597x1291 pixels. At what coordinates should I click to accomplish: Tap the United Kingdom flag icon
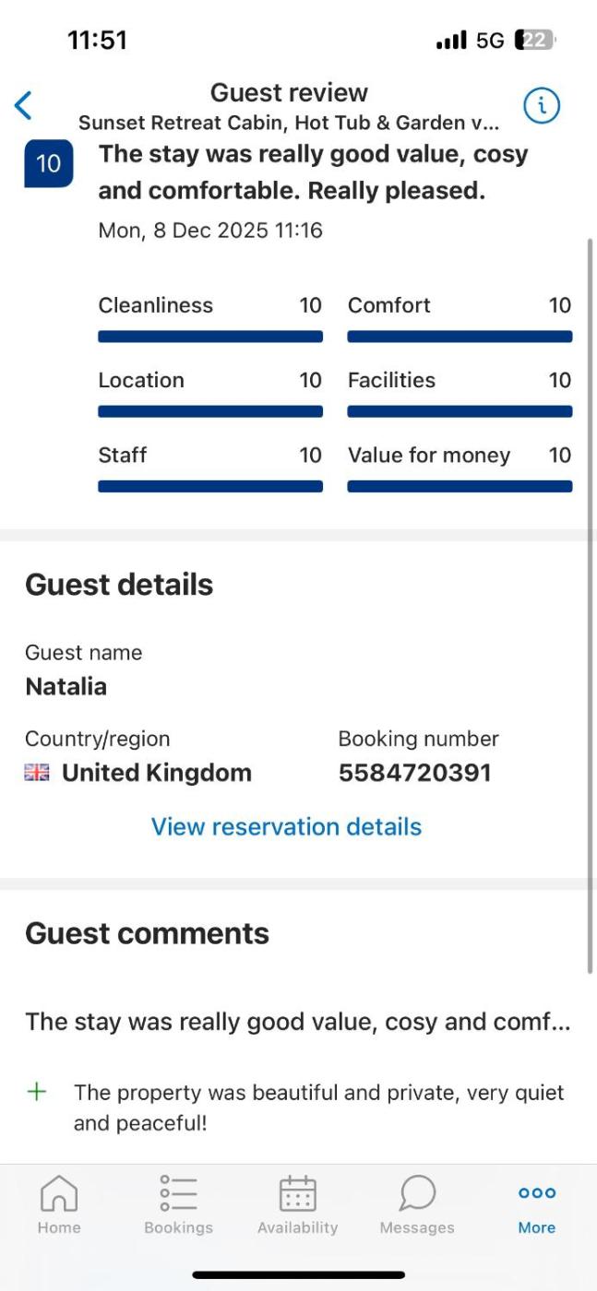click(x=37, y=773)
